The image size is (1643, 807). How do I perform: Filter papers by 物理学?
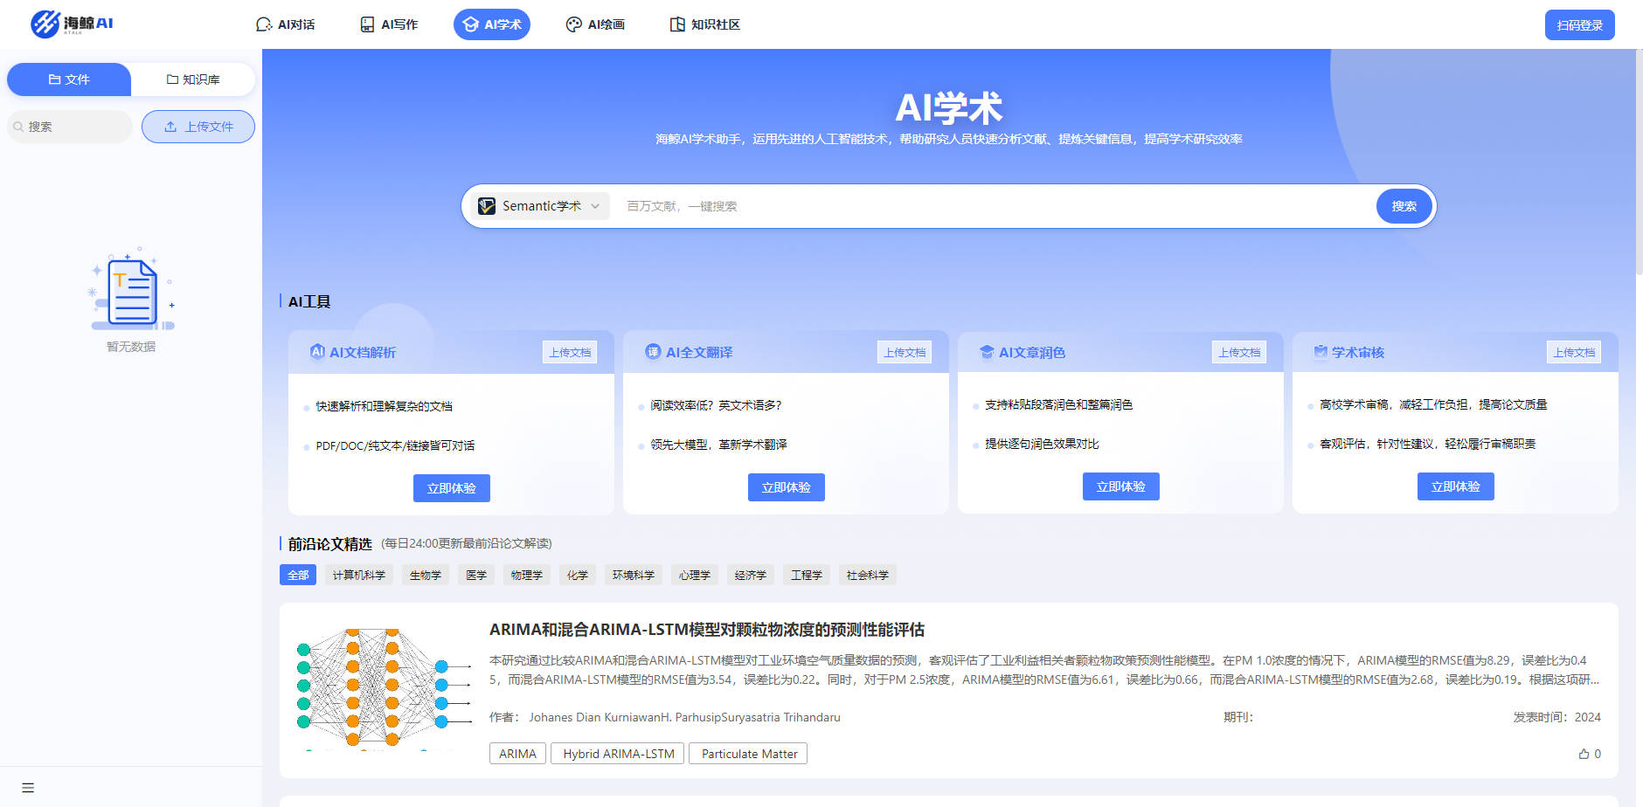coord(527,575)
